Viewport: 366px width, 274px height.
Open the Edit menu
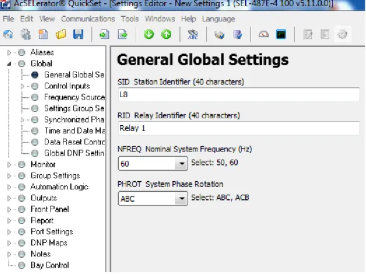27,19
